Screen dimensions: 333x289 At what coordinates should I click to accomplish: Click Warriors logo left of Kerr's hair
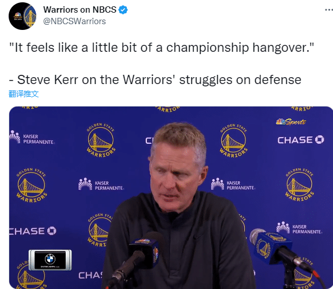pos(101,140)
